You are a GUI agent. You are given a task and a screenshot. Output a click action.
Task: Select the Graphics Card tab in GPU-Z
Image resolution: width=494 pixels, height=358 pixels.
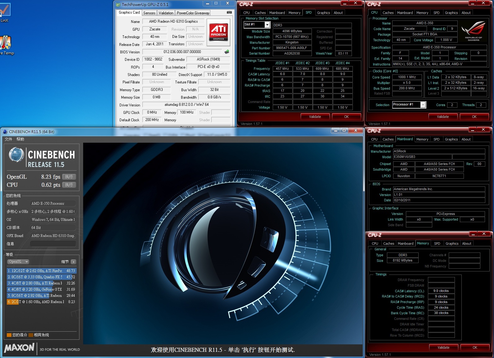129,12
